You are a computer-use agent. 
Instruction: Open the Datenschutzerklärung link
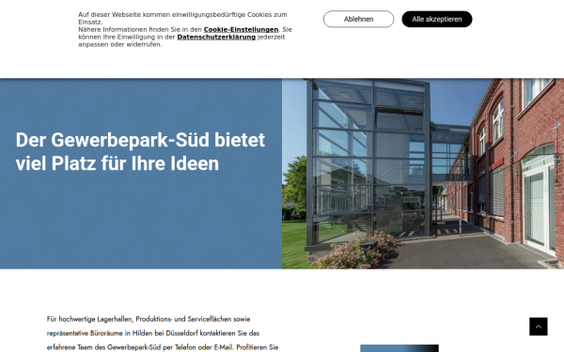pyautogui.click(x=216, y=37)
